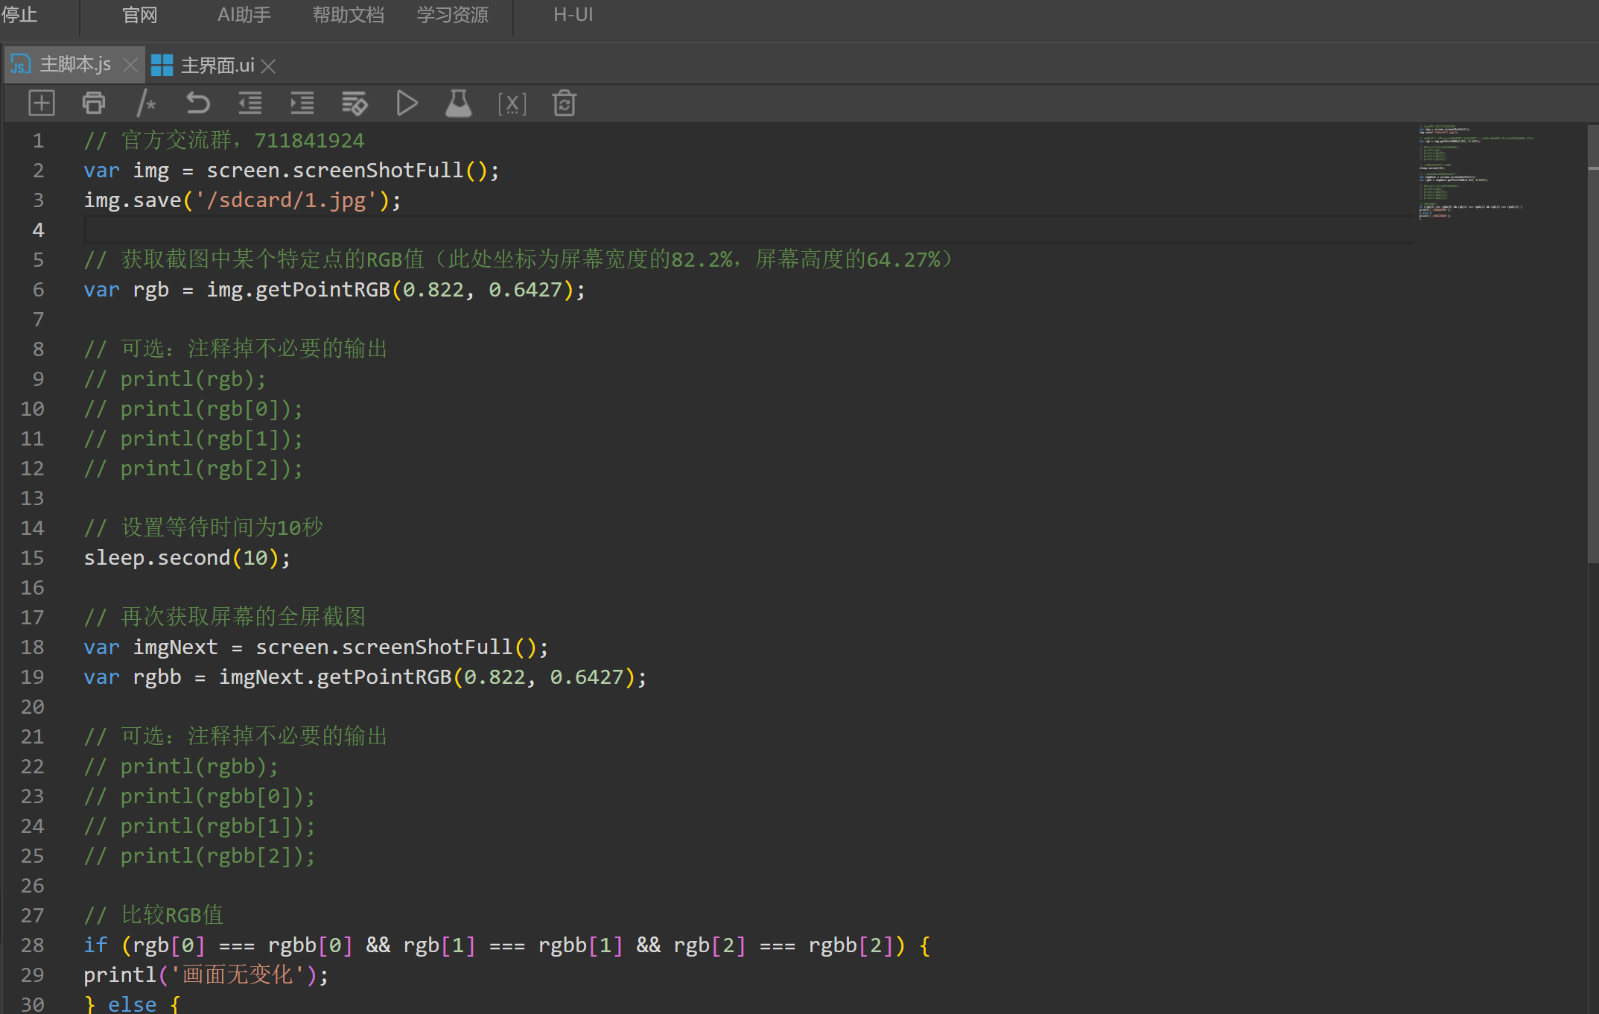The height and width of the screenshot is (1014, 1599).
Task: Click the commented '// printl(rgb);' line
Action: (x=175, y=379)
